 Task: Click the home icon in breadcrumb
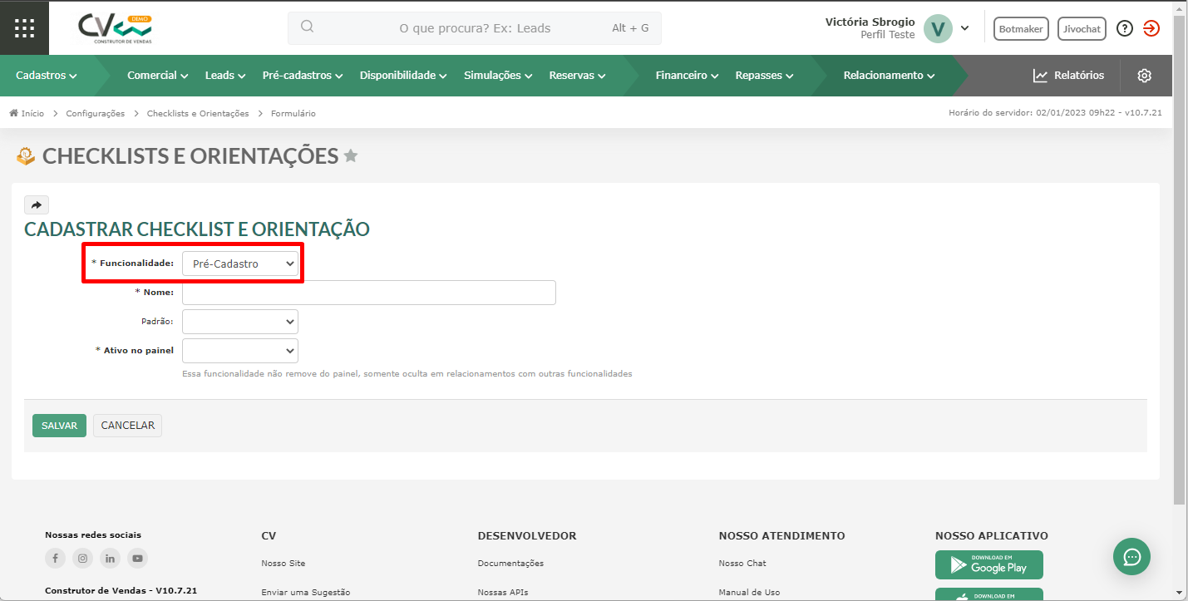[x=13, y=113]
